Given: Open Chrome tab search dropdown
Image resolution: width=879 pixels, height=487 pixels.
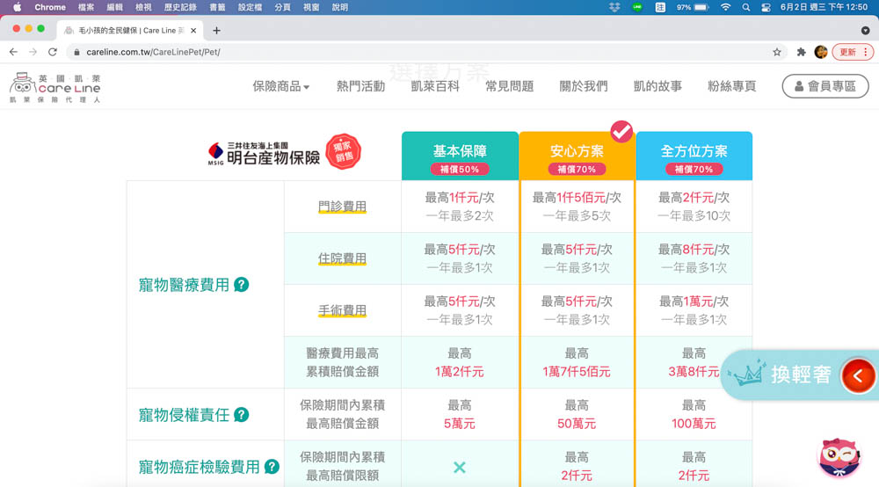Looking at the screenshot, I should (866, 30).
